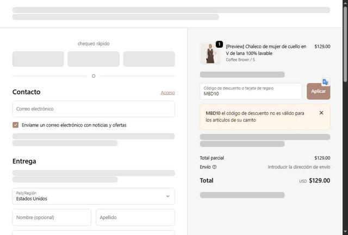Click the MBD10 invalid discount message text
The height and width of the screenshot is (235, 348).
click(255, 117)
